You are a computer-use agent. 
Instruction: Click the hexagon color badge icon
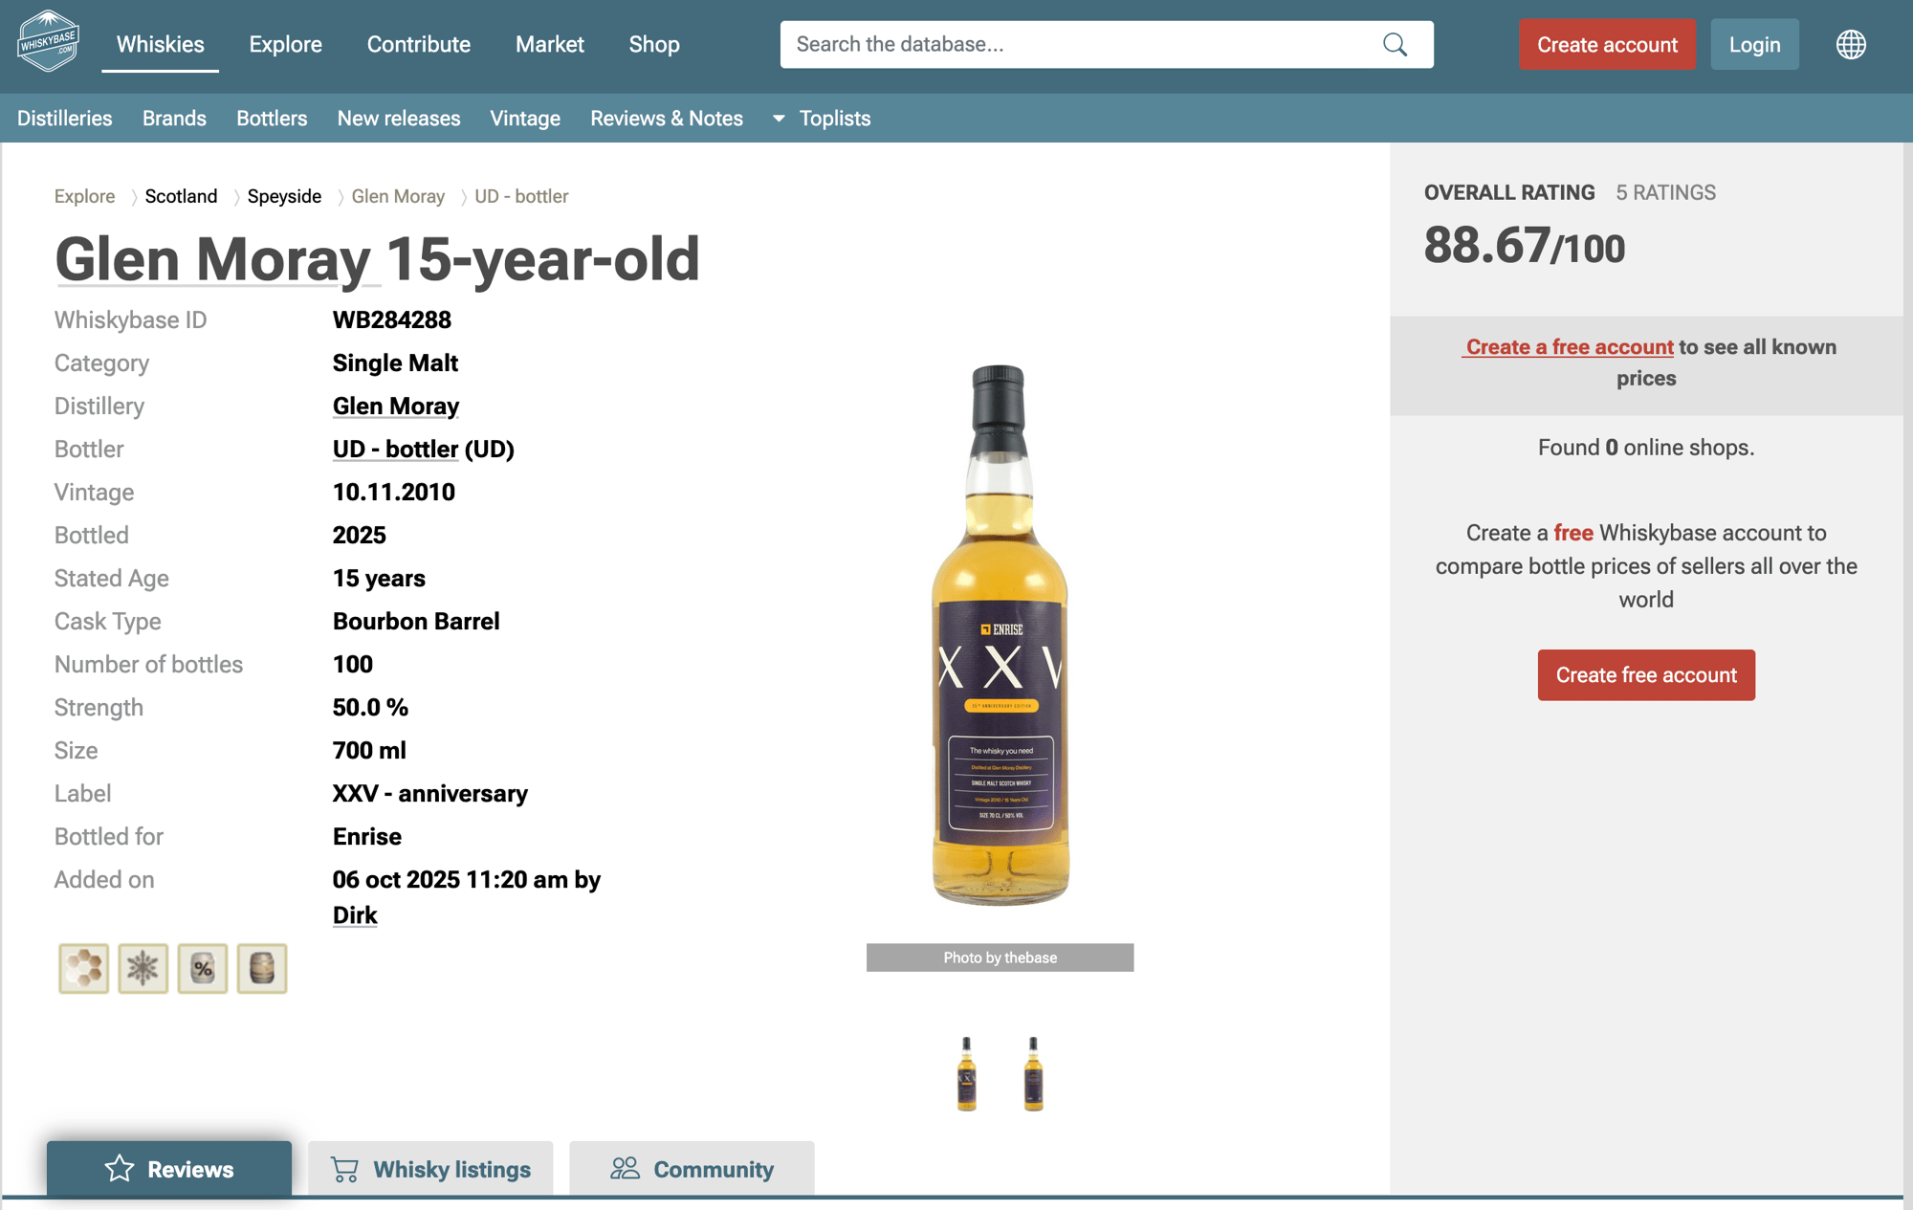coord(83,968)
